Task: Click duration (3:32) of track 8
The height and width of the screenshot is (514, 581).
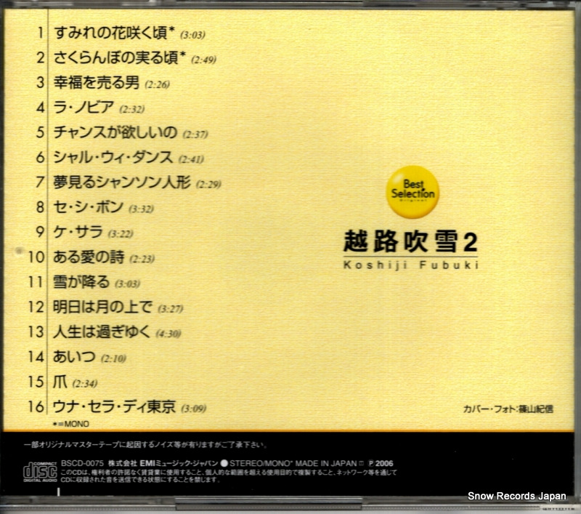Action: pos(141,209)
